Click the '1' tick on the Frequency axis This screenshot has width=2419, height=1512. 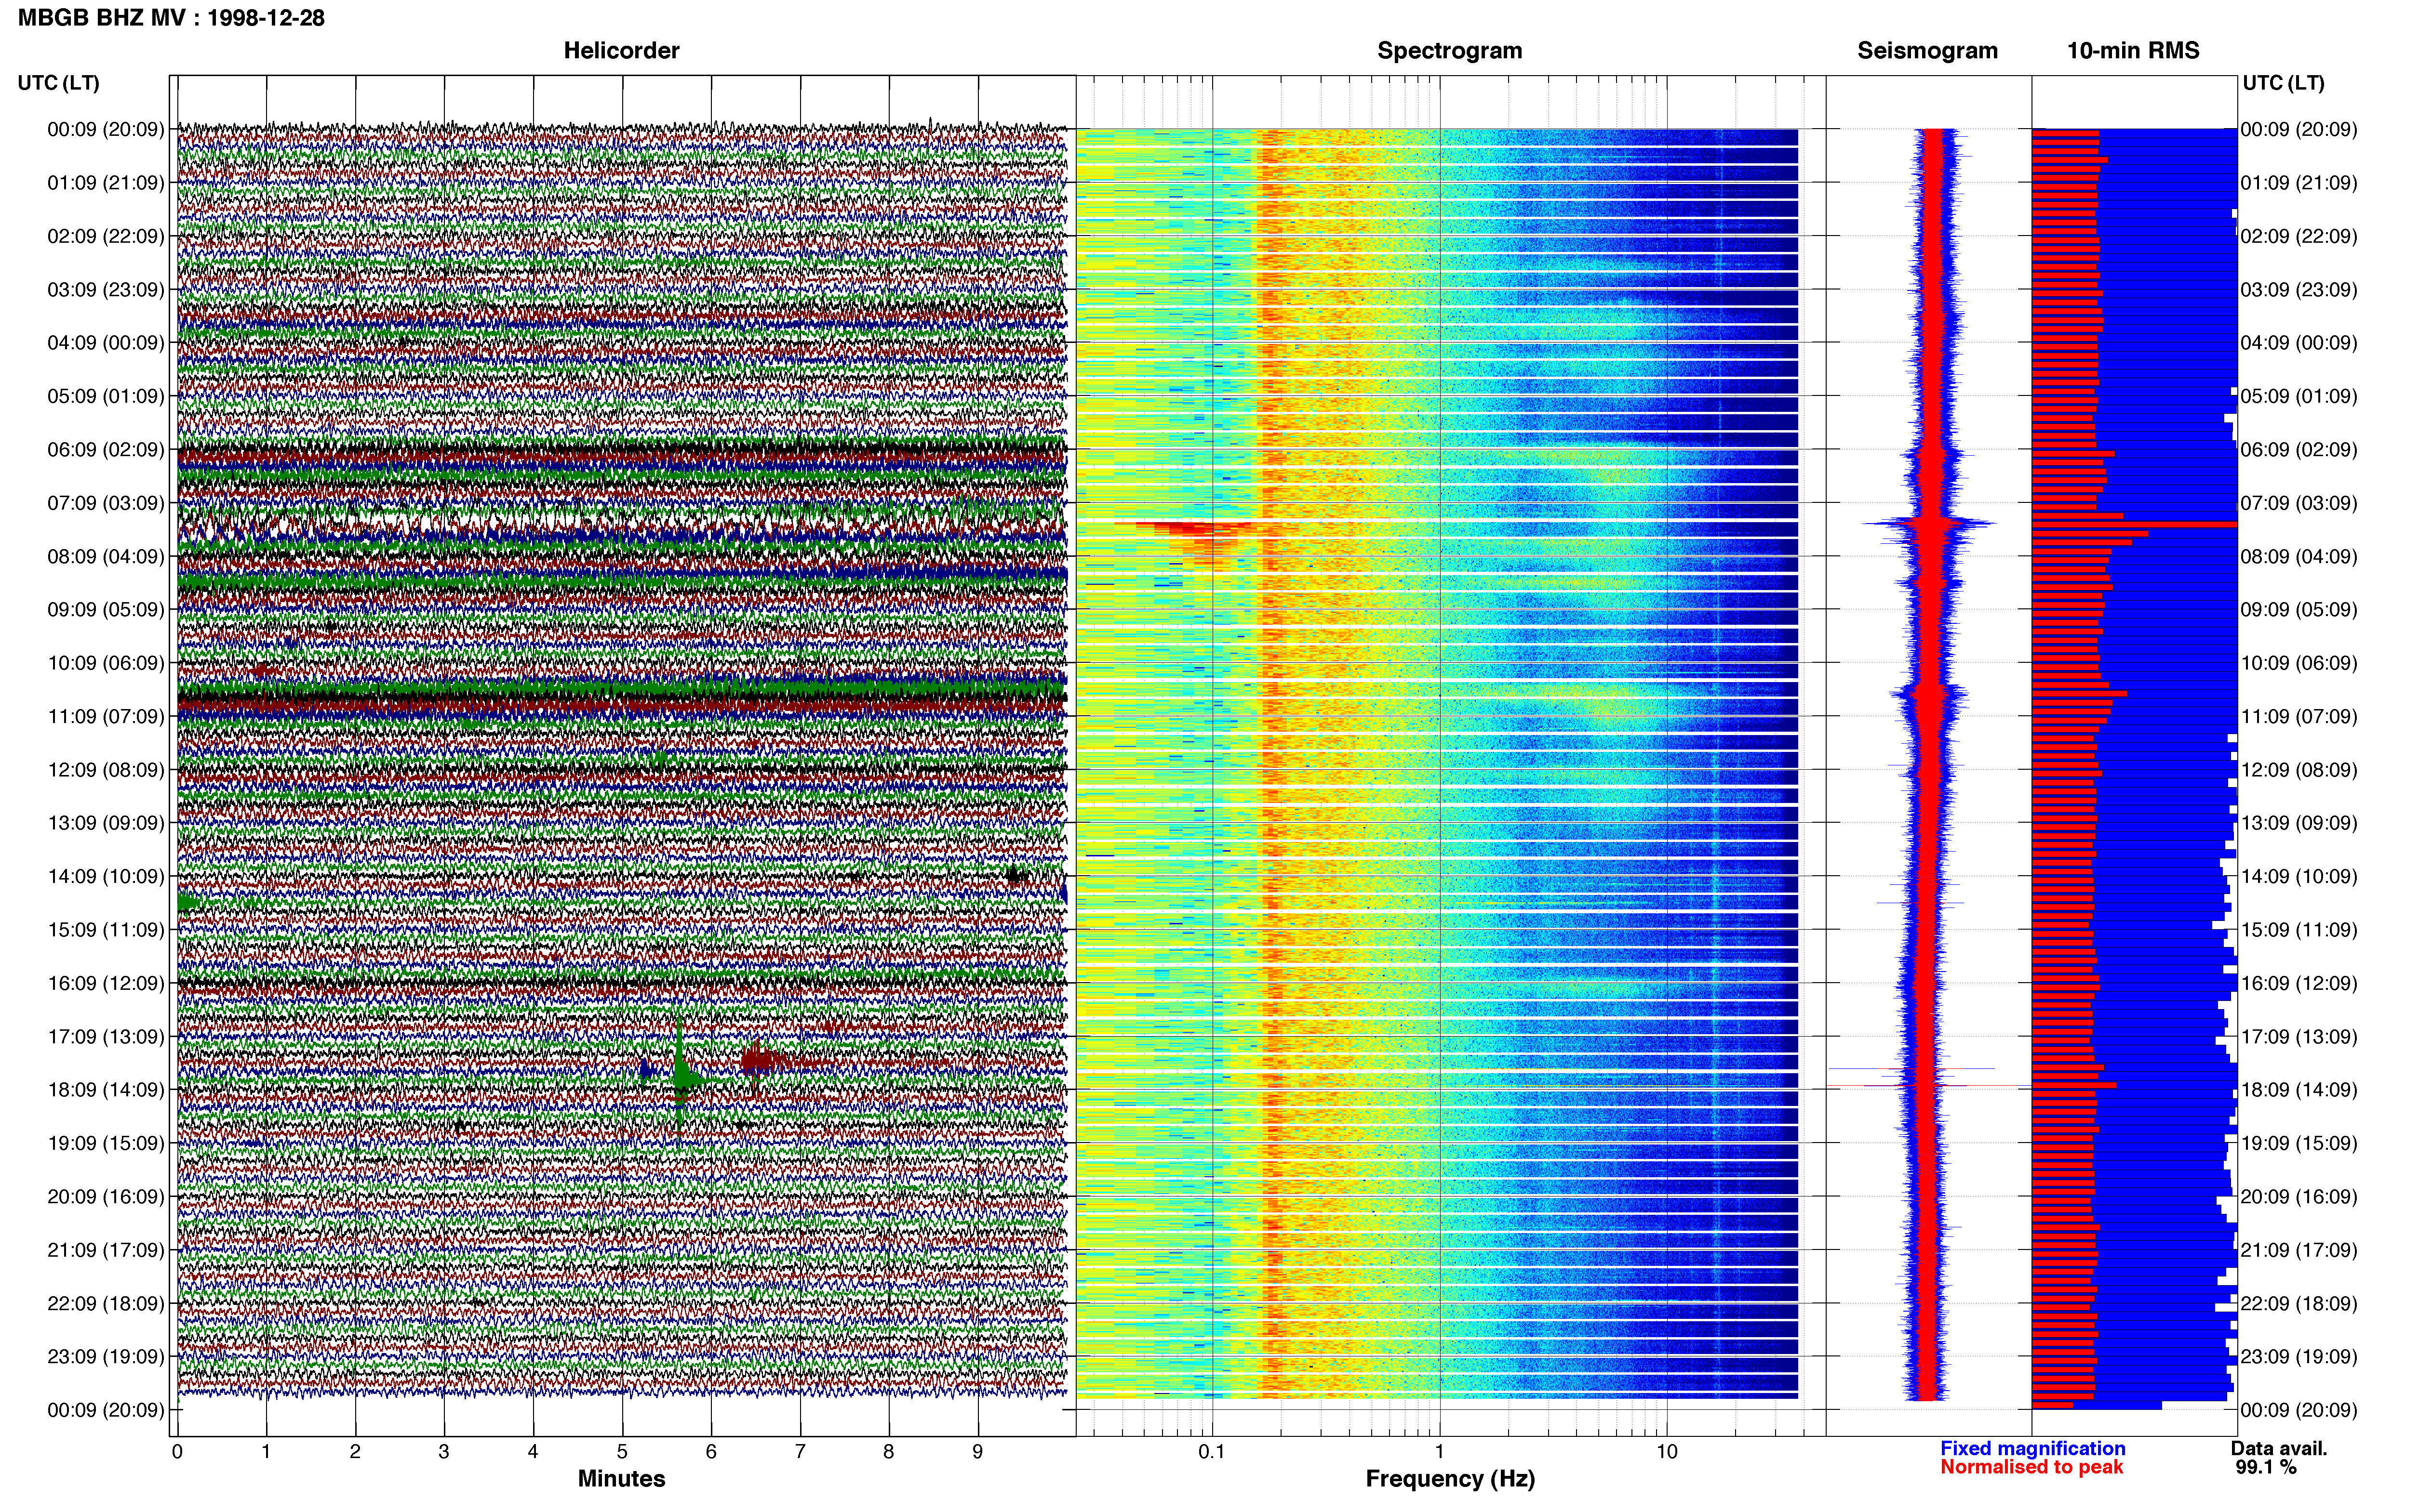click(x=1440, y=1452)
